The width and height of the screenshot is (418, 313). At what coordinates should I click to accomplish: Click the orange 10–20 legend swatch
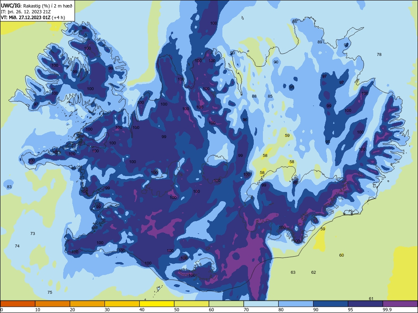point(53,304)
